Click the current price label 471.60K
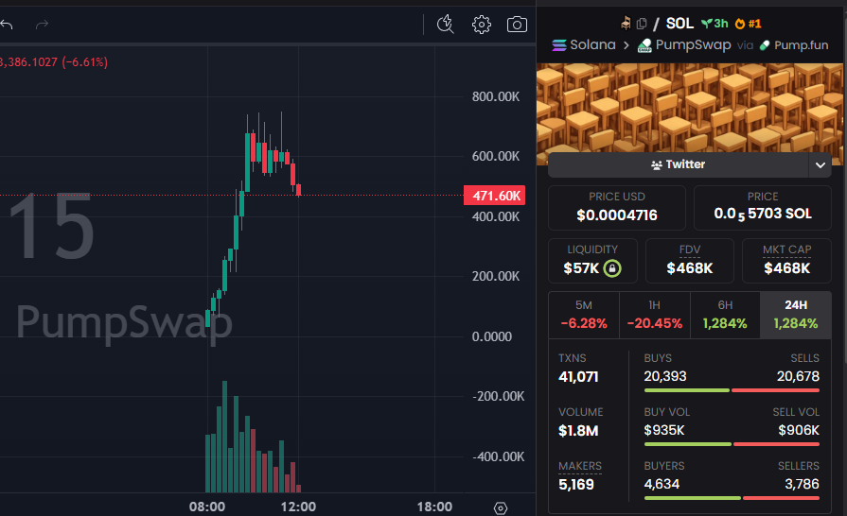The width and height of the screenshot is (847, 516). point(495,196)
